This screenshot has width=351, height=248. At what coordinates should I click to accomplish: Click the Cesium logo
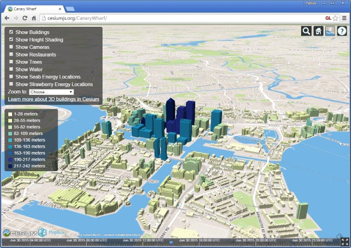click(20, 233)
